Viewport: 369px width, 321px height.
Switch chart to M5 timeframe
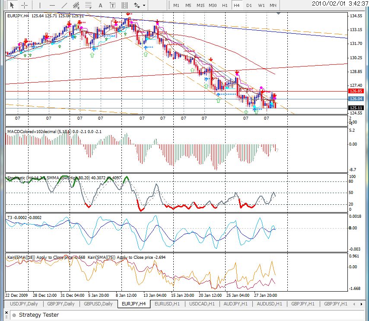point(188,5)
